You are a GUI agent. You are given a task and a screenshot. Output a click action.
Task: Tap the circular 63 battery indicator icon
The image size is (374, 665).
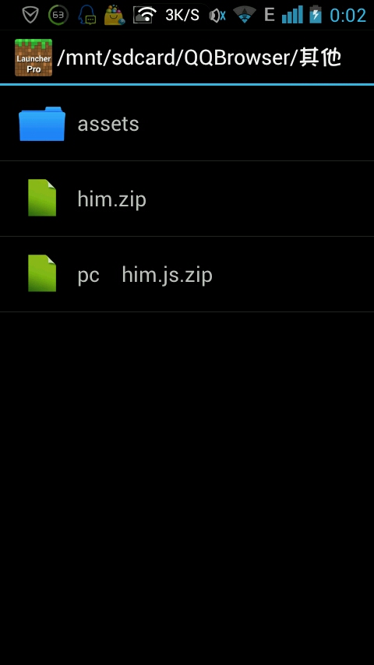[x=58, y=16]
